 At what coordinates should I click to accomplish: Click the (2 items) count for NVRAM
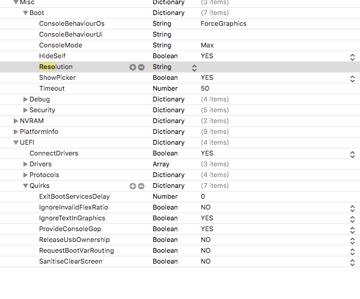tap(215, 121)
